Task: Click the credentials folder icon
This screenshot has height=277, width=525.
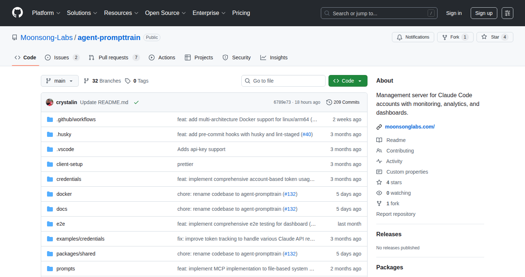Action: 50,179
